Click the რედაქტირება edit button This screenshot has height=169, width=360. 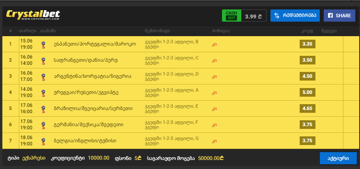pos(295,16)
